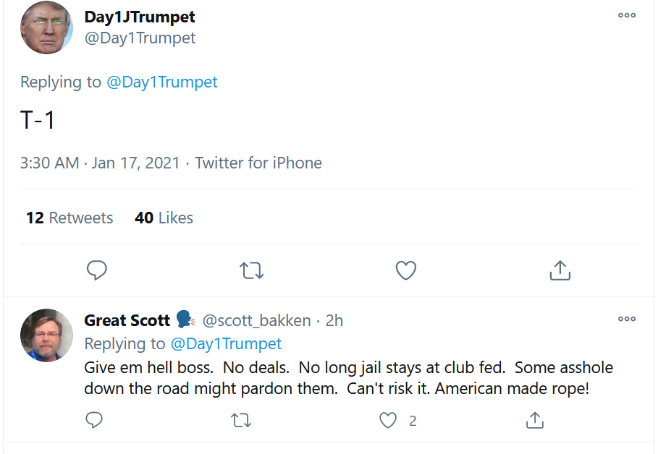Open Great Scott's profile avatar

point(47,335)
